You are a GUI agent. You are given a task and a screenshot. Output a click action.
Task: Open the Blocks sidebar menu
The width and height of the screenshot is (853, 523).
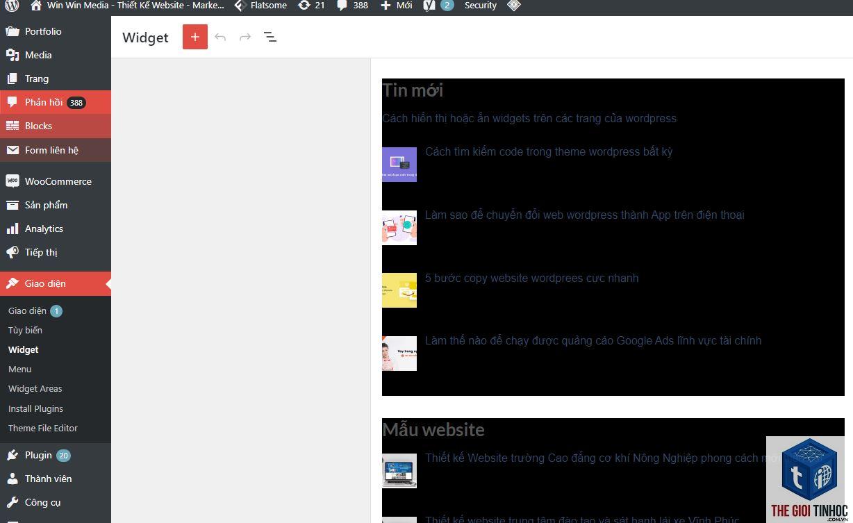(56, 126)
